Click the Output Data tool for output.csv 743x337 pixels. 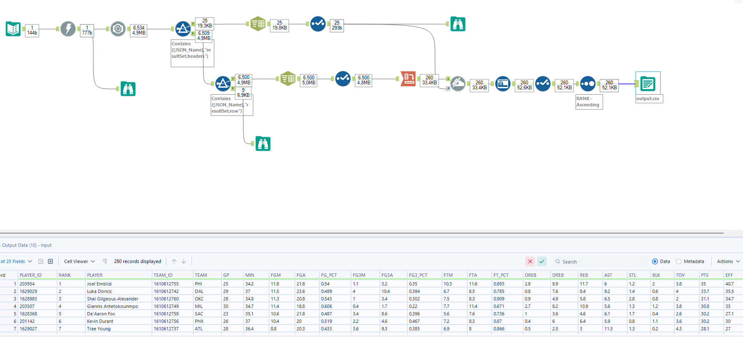click(648, 84)
